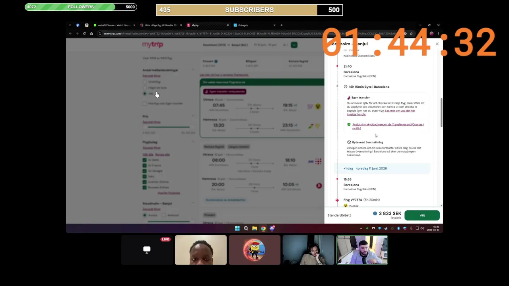The width and height of the screenshot is (509, 286).
Task: View site information icon in address bar
Action: (100, 33)
